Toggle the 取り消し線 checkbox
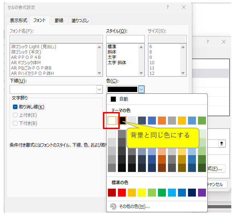 [x=15, y=107]
